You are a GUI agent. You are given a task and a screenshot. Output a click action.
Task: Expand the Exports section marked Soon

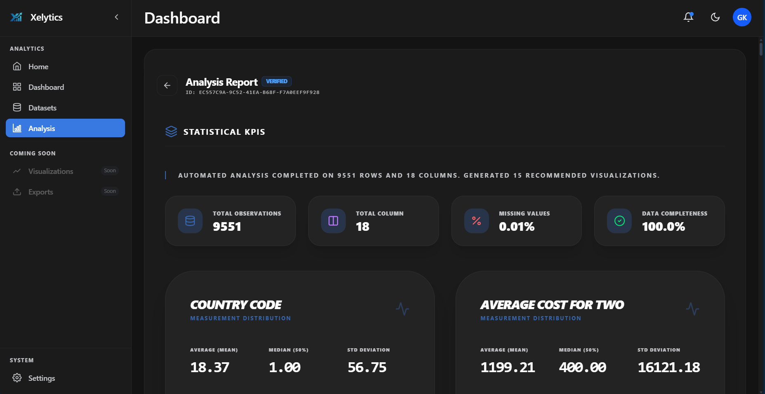[40, 192]
